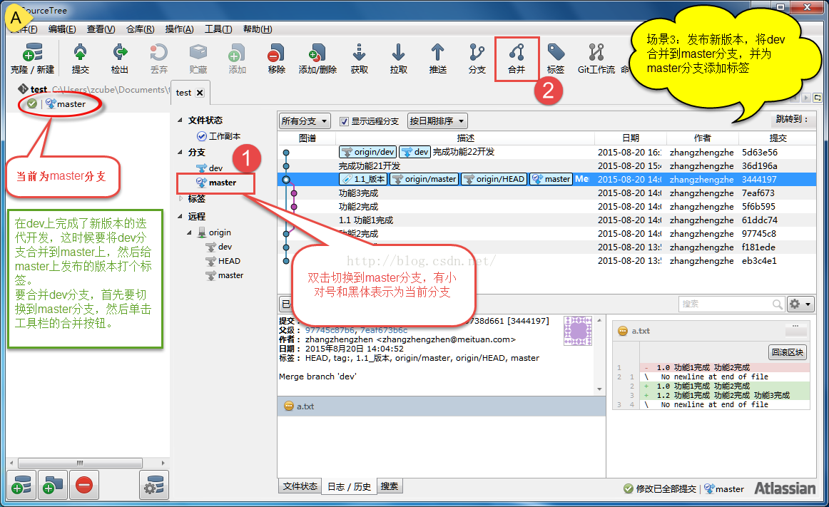The image size is (829, 507).
Task: Open the Help (帮助) menu
Action: [258, 29]
